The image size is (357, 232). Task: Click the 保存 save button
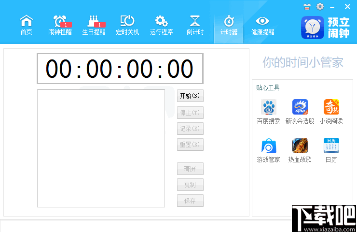click(x=190, y=201)
